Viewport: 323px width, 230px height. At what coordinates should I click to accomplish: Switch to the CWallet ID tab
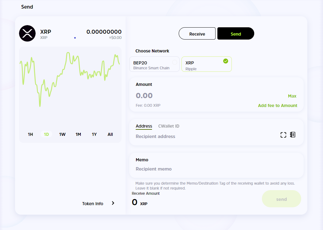click(169, 126)
